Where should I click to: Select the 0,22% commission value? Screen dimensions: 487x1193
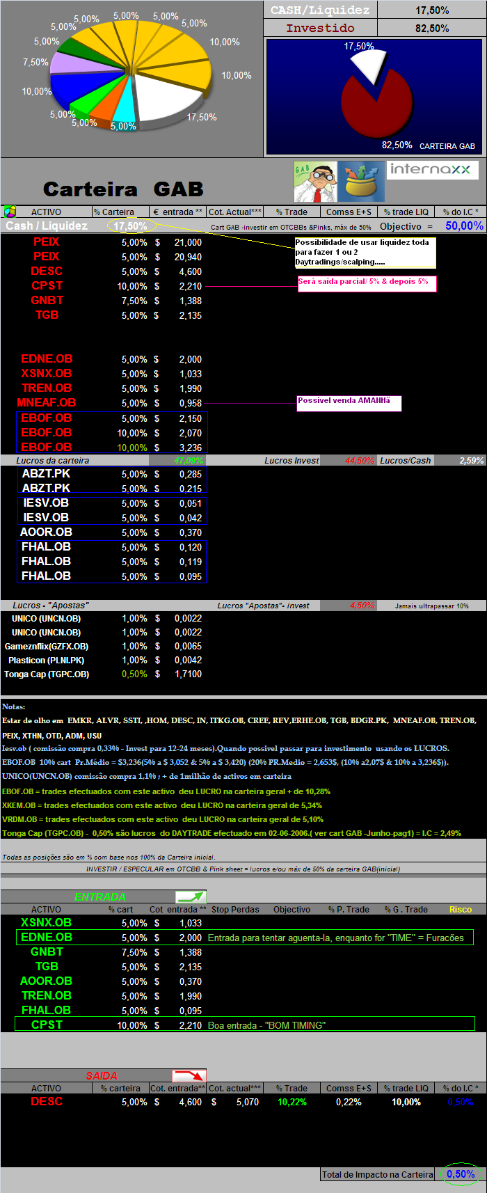349,1102
